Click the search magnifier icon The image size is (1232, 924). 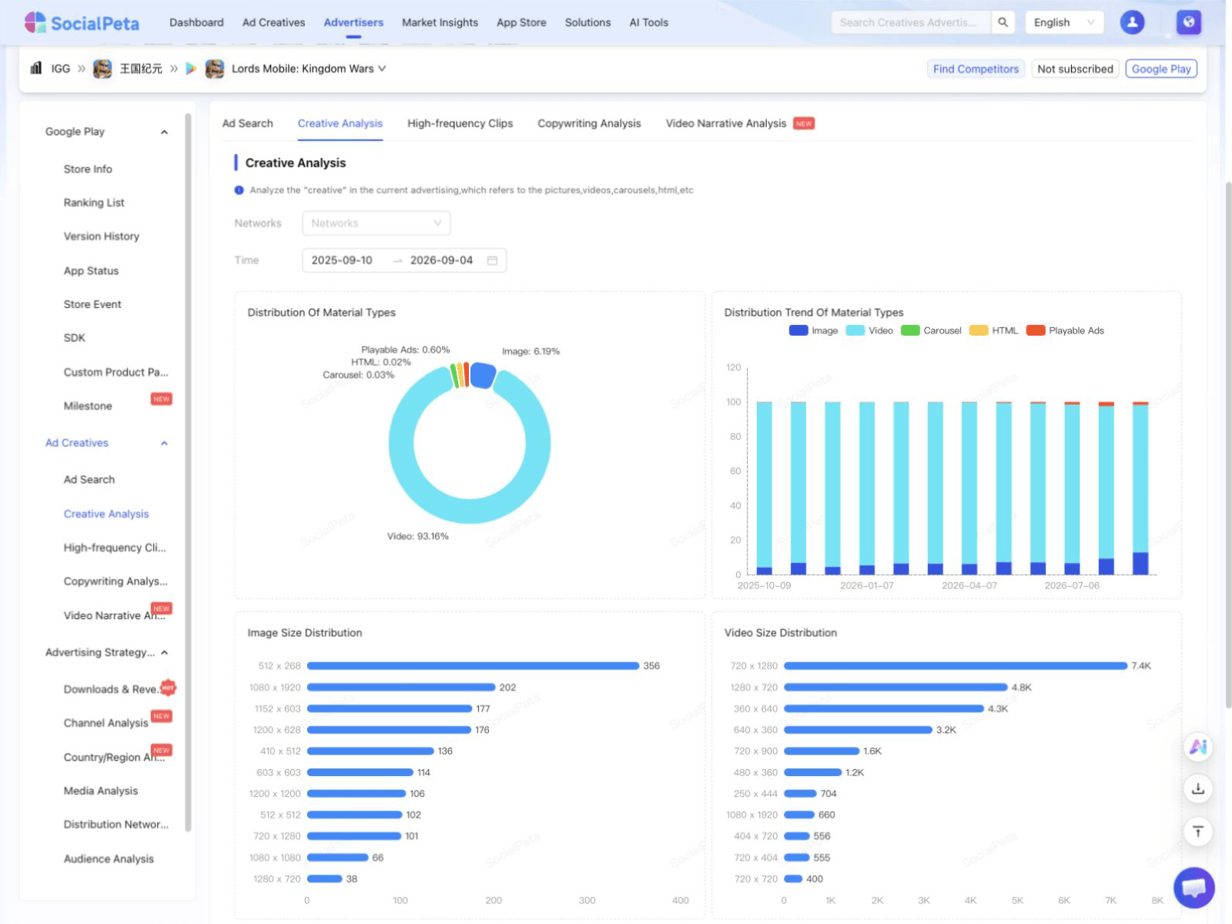1003,22
